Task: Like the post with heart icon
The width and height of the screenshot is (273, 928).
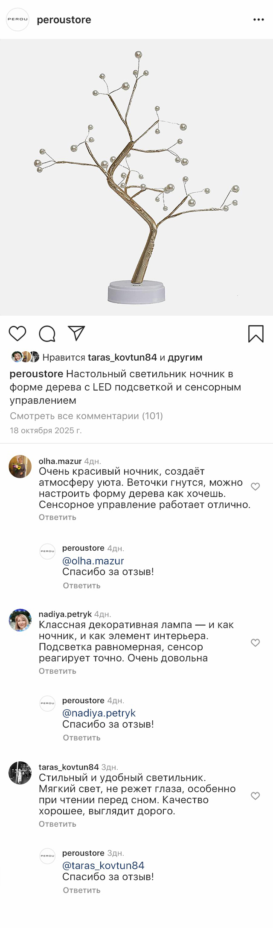Action: tap(17, 333)
